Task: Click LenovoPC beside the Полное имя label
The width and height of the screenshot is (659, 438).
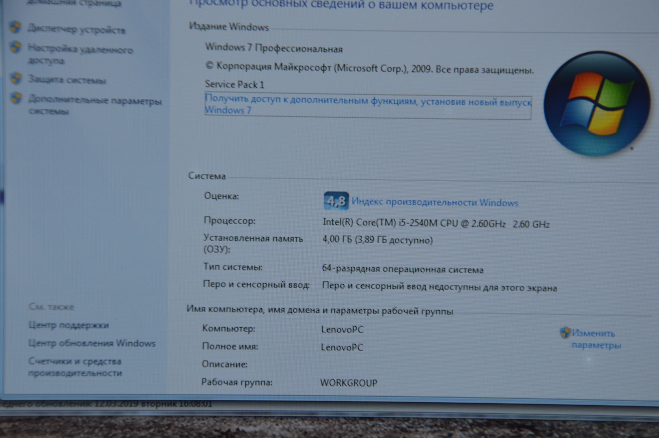Action: click(342, 347)
